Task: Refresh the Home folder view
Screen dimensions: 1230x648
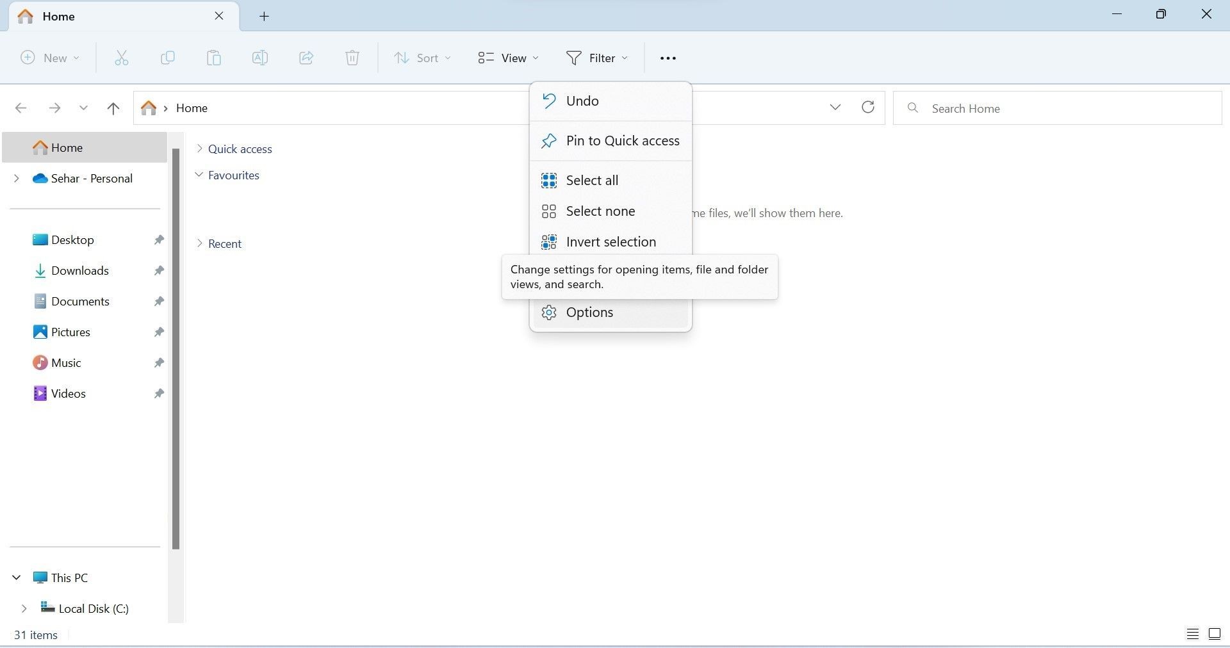Action: [x=868, y=107]
